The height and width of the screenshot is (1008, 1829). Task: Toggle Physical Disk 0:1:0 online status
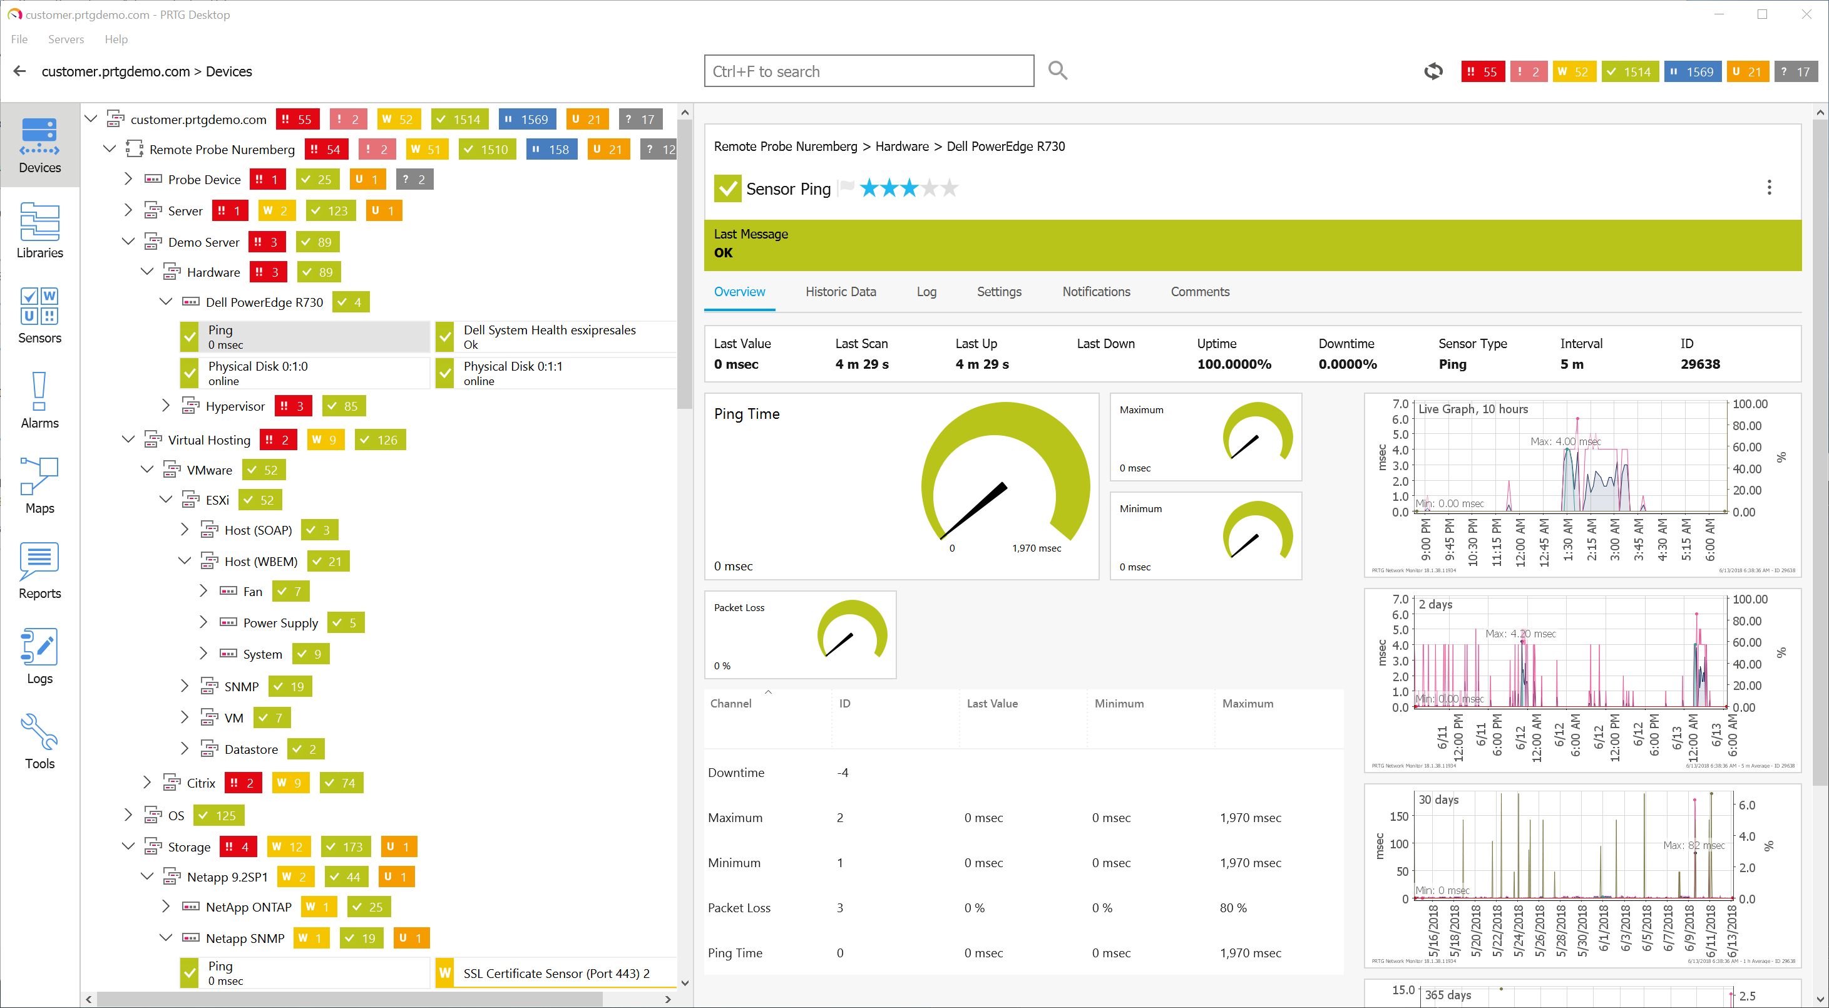(190, 373)
